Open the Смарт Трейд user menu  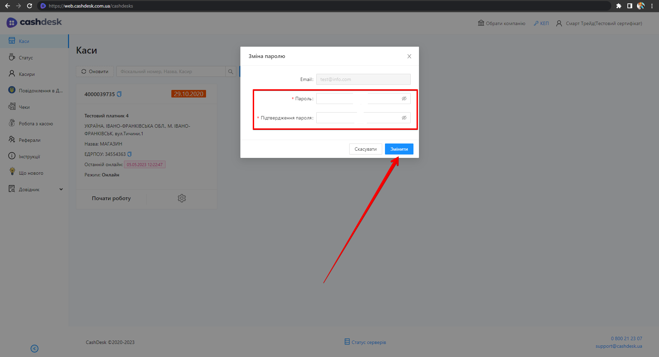click(x=599, y=23)
